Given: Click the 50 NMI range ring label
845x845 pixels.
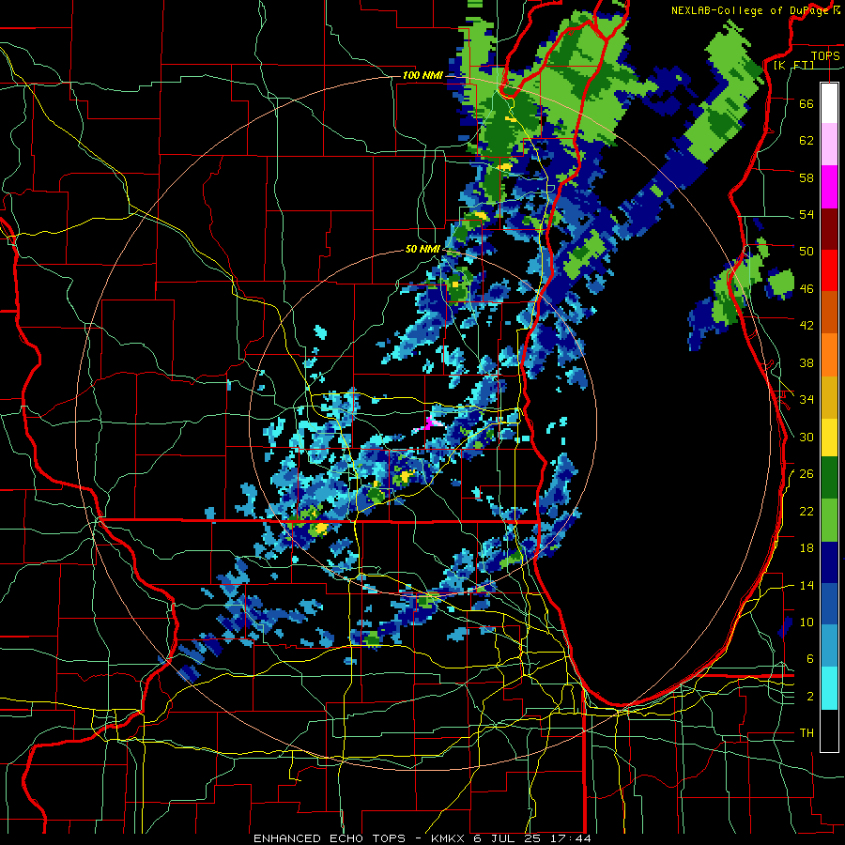Looking at the screenshot, I should pyautogui.click(x=422, y=249).
